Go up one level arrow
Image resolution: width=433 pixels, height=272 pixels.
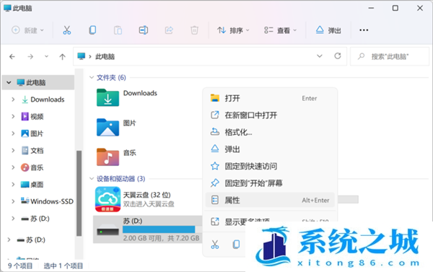coord(62,56)
